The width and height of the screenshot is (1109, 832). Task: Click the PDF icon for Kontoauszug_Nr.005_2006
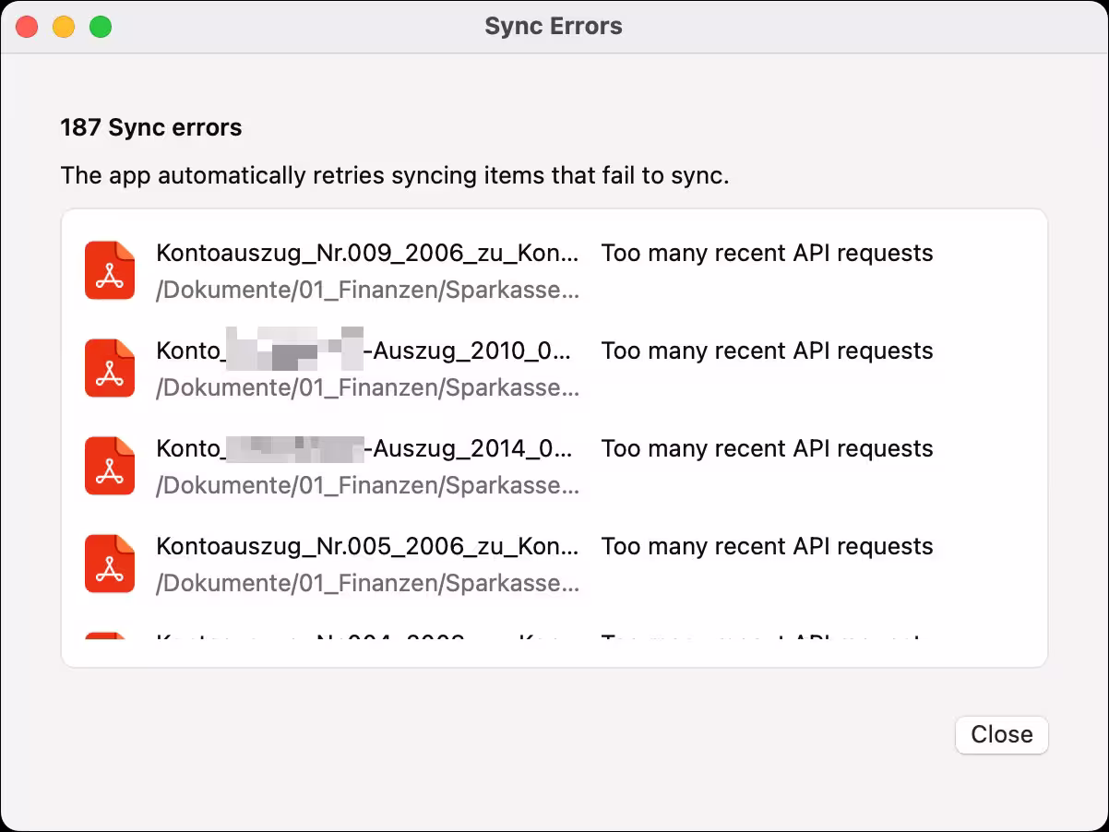coord(110,564)
